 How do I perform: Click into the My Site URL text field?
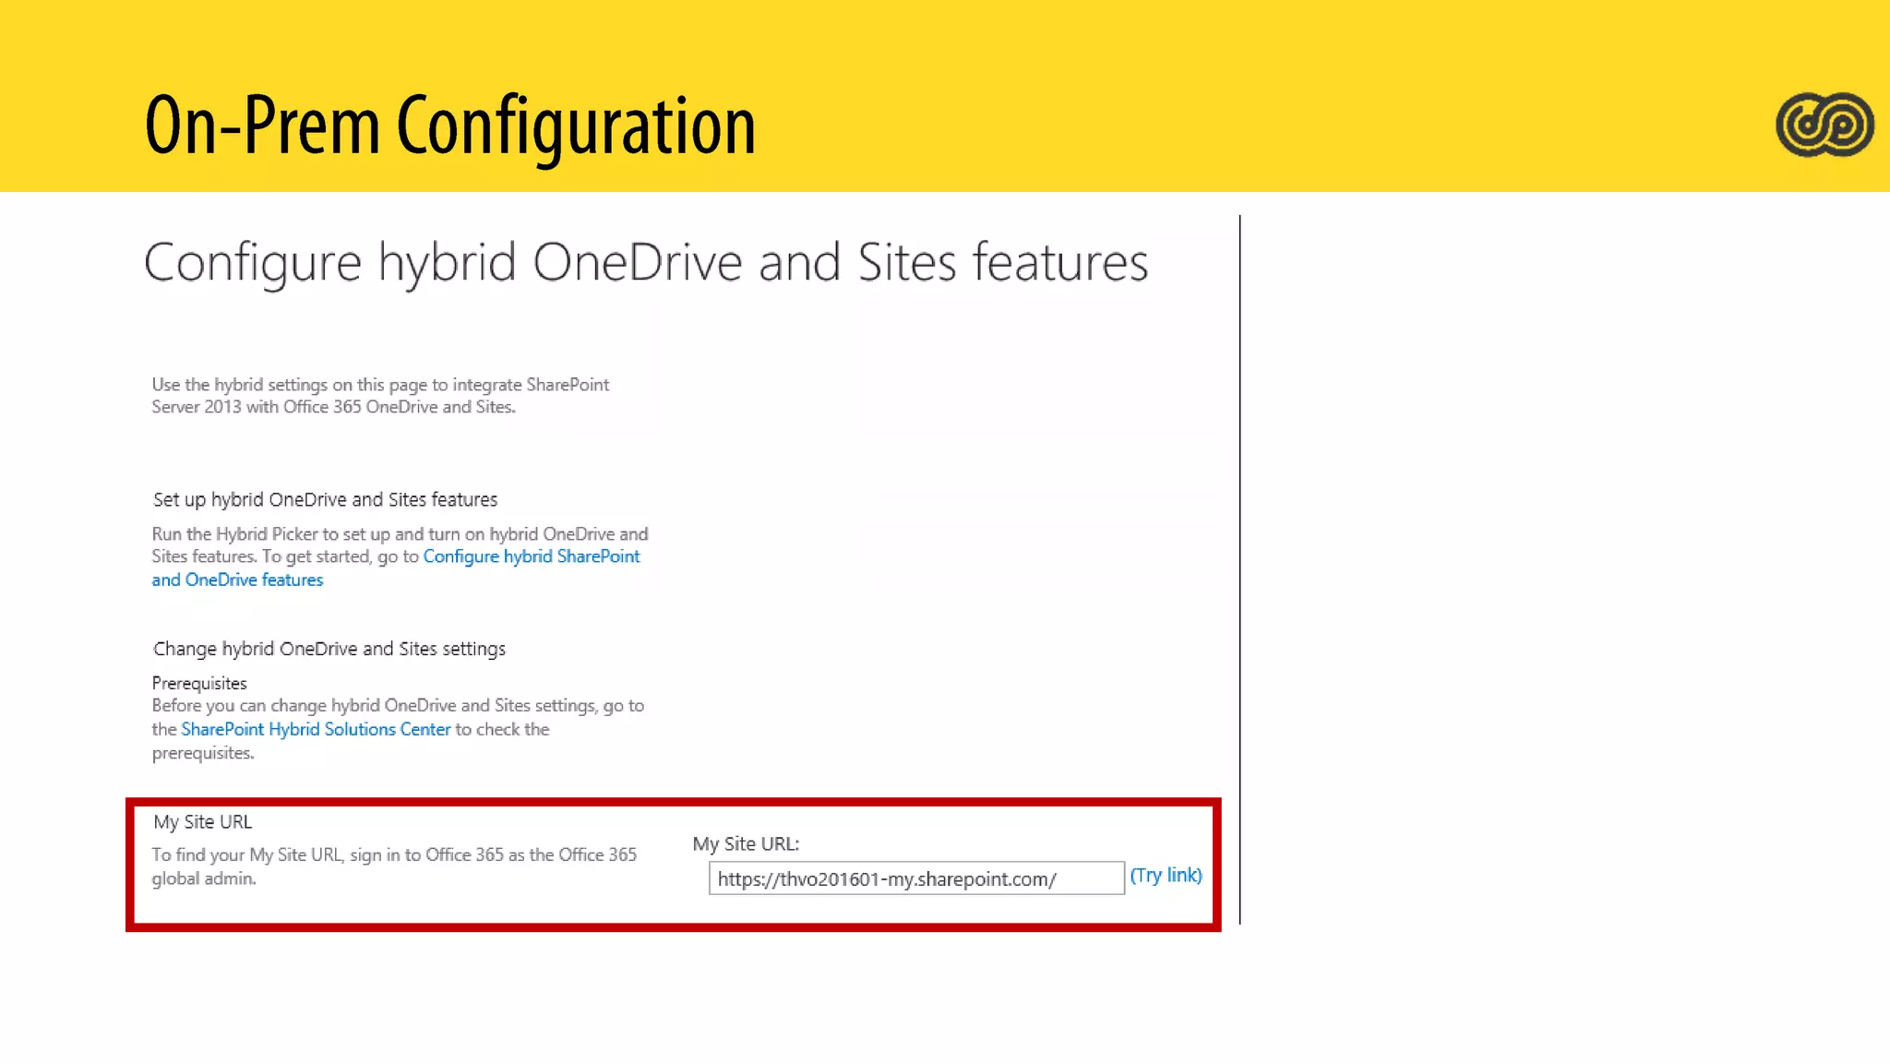point(915,878)
